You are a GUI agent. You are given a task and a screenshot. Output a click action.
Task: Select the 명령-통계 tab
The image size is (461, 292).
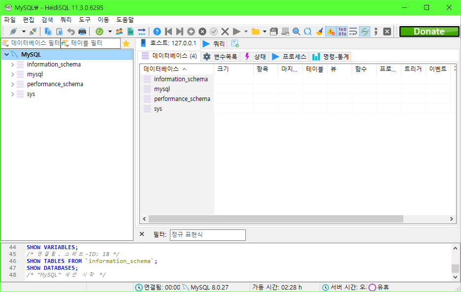[330, 57]
